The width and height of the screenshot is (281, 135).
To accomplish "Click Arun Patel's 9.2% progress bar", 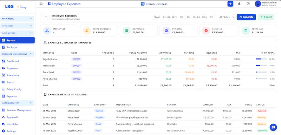I will (x=261, y=72).
